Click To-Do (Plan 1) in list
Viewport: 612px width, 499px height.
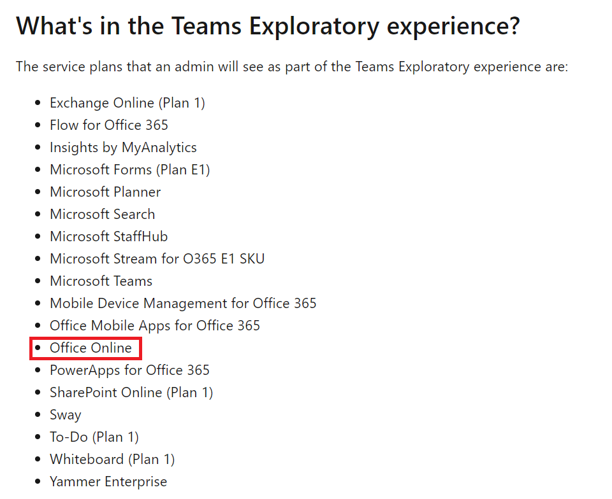(x=94, y=437)
